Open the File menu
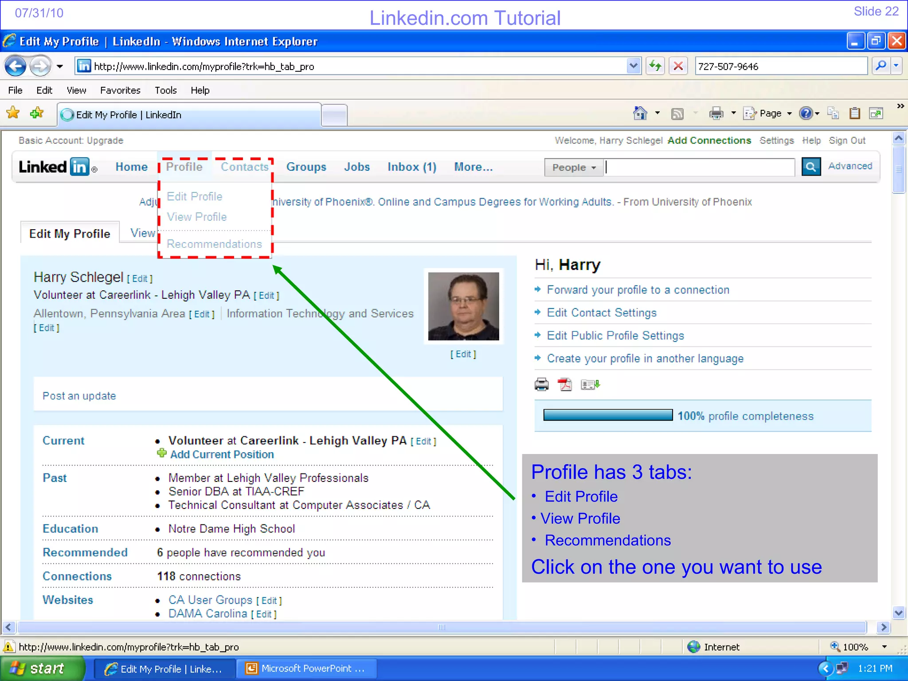 pyautogui.click(x=15, y=90)
